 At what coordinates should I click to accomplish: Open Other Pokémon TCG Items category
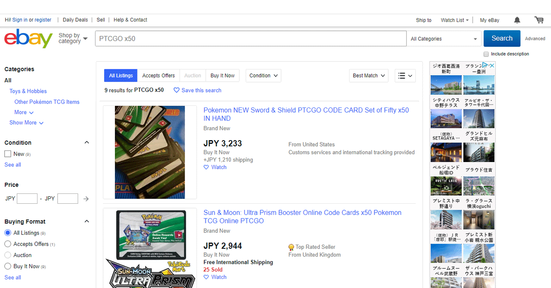pos(47,102)
